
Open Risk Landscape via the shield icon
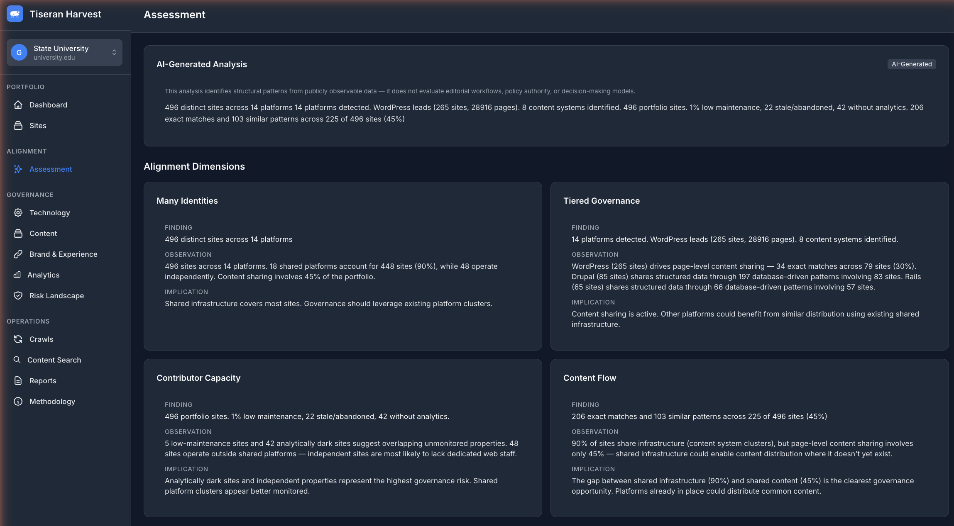(18, 295)
